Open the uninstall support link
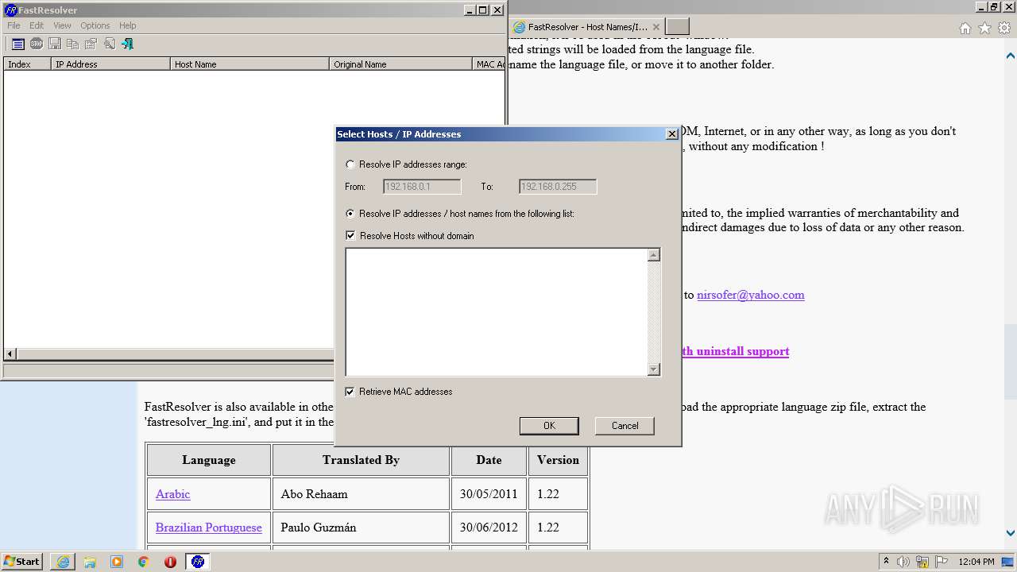Image resolution: width=1017 pixels, height=572 pixels. (735, 351)
